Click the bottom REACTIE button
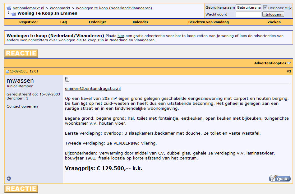 (21, 189)
